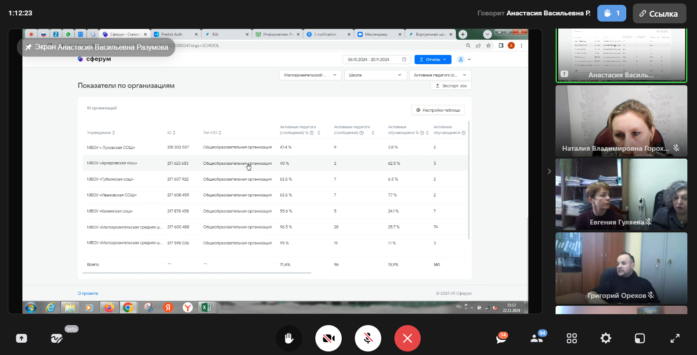Open the blue Отчеты dropdown

(433, 59)
